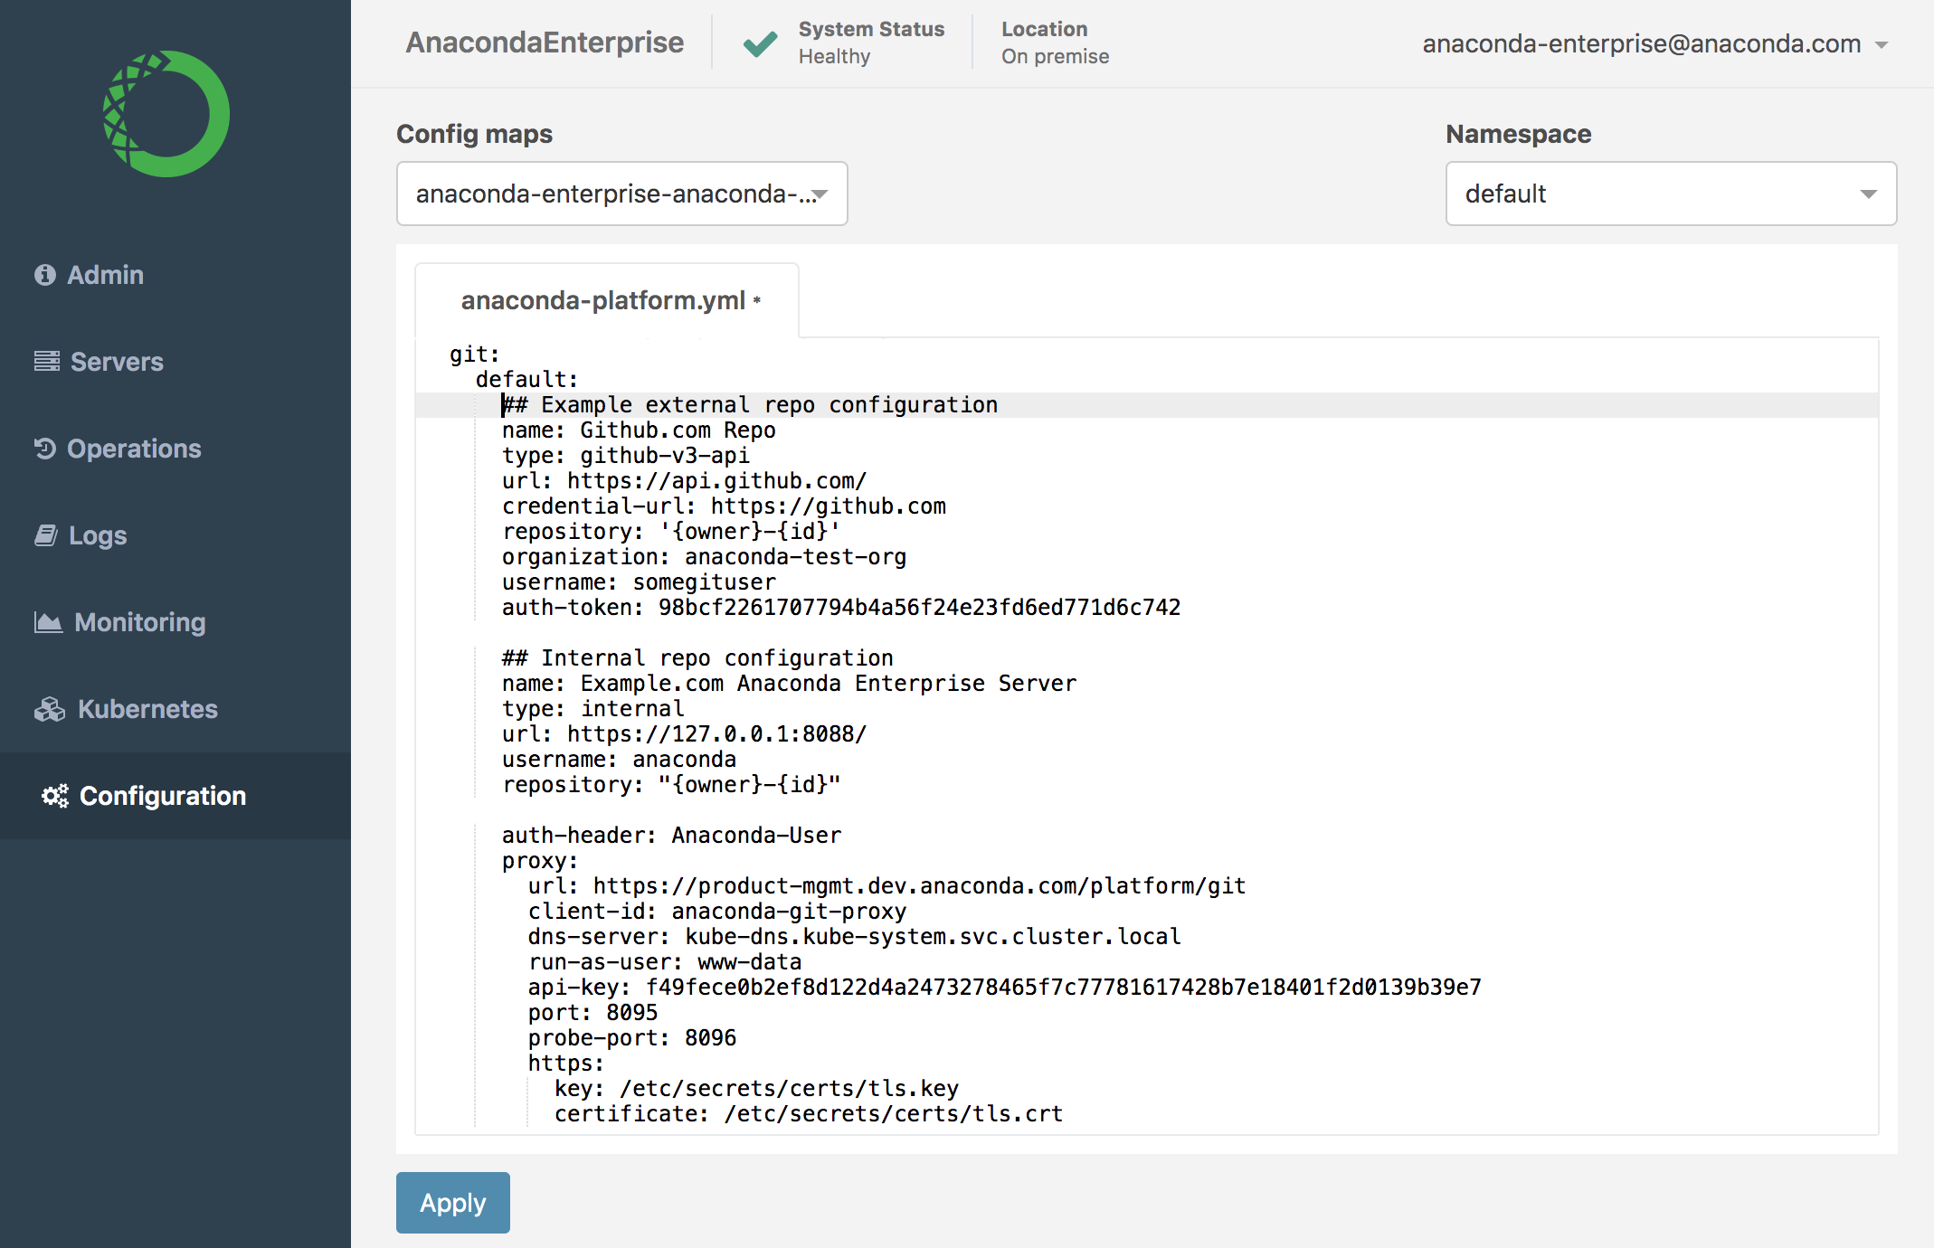This screenshot has height=1248, width=1934.
Task: Click the Monitoring chart icon
Action: coord(49,622)
